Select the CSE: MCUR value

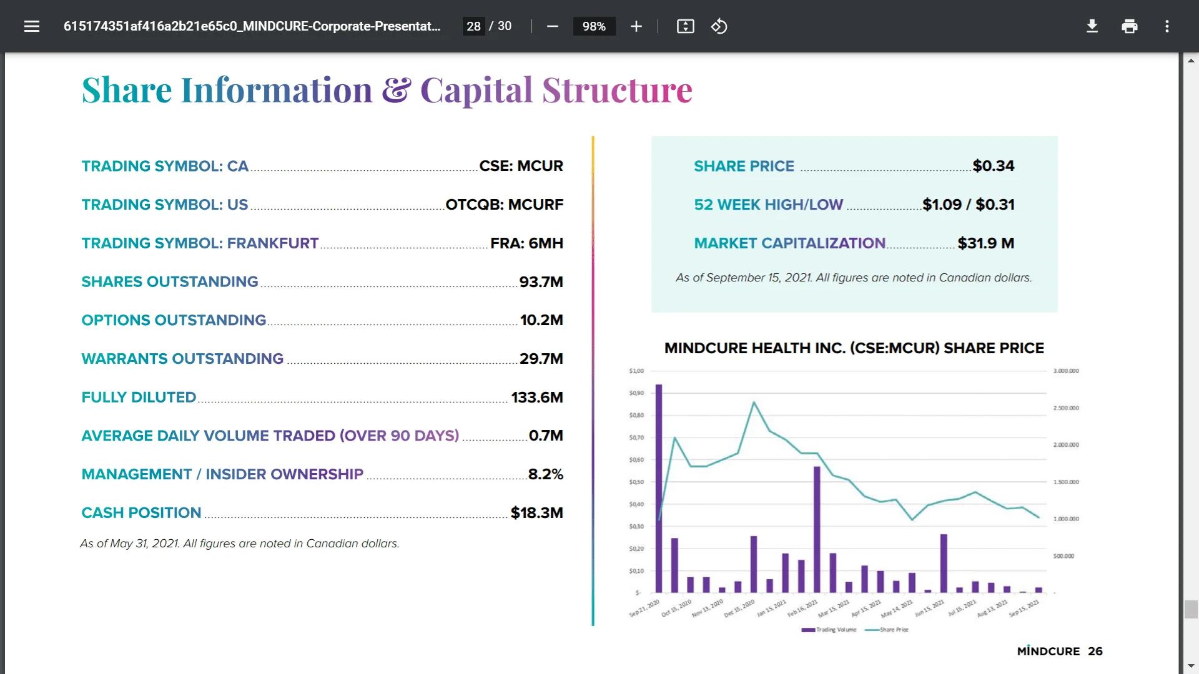(521, 166)
